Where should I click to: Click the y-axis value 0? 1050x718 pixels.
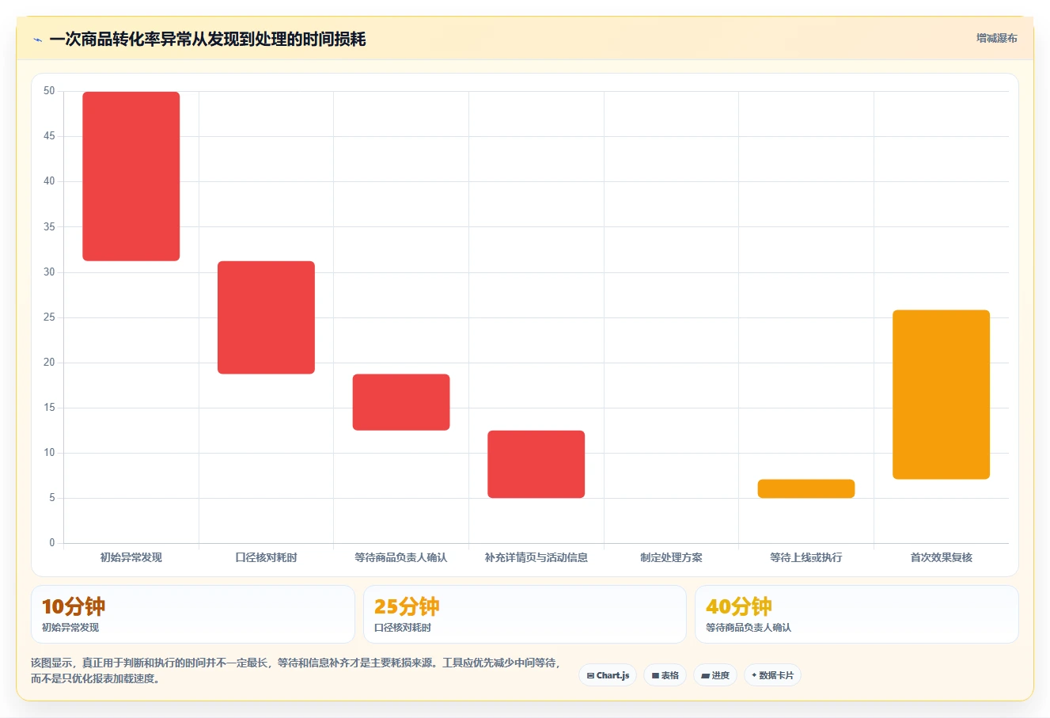(52, 543)
